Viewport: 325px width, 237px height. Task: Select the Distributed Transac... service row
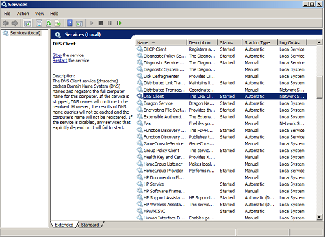[x=222, y=90]
